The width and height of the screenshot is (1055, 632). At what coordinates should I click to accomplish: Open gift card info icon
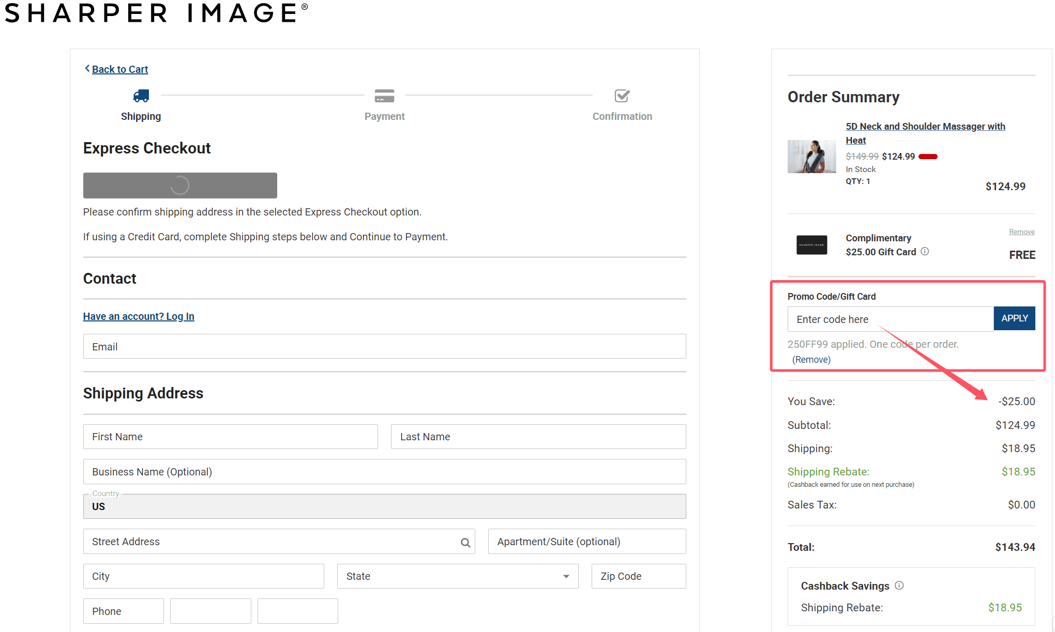click(925, 252)
